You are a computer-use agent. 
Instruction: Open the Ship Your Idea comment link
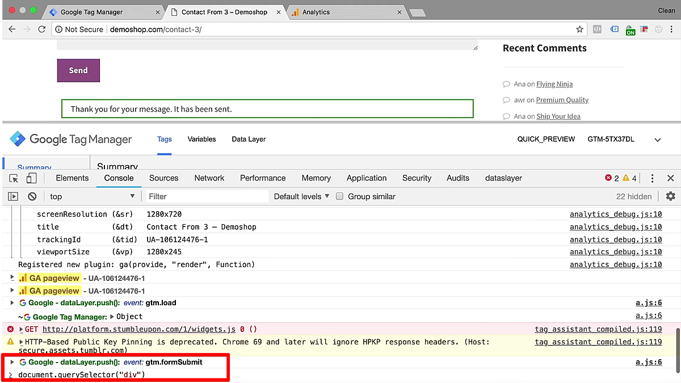[558, 116]
